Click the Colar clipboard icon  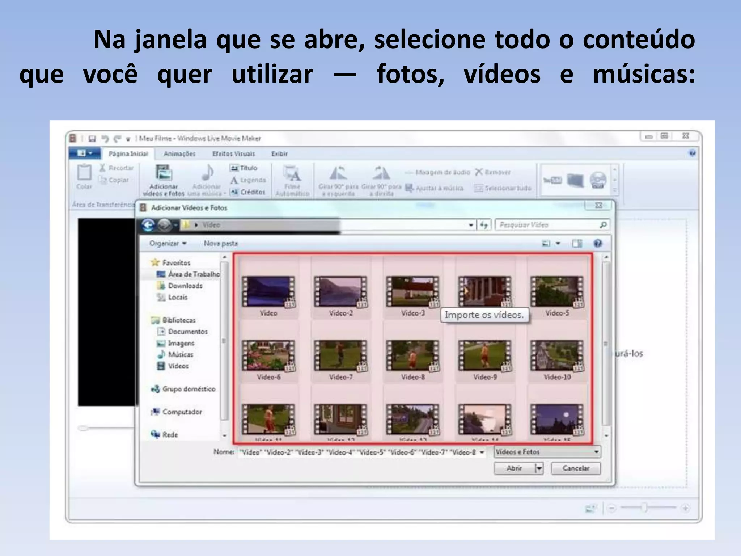84,172
